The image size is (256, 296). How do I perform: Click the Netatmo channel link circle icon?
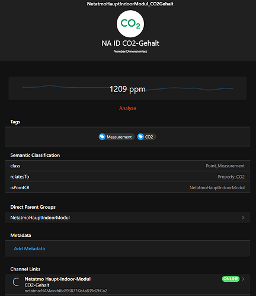(16, 282)
